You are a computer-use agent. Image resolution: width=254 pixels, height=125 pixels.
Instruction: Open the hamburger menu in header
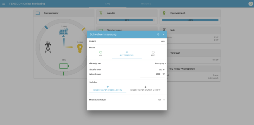tap(4, 4)
